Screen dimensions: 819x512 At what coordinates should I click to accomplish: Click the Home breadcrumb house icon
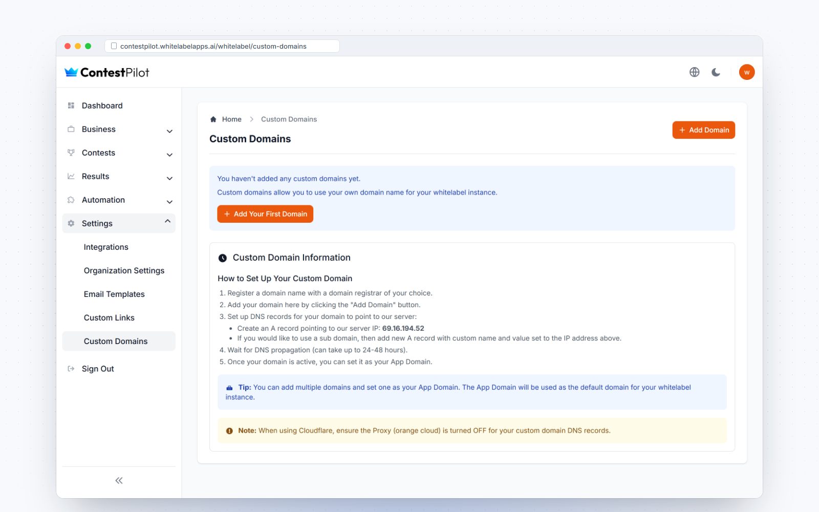tap(213, 119)
